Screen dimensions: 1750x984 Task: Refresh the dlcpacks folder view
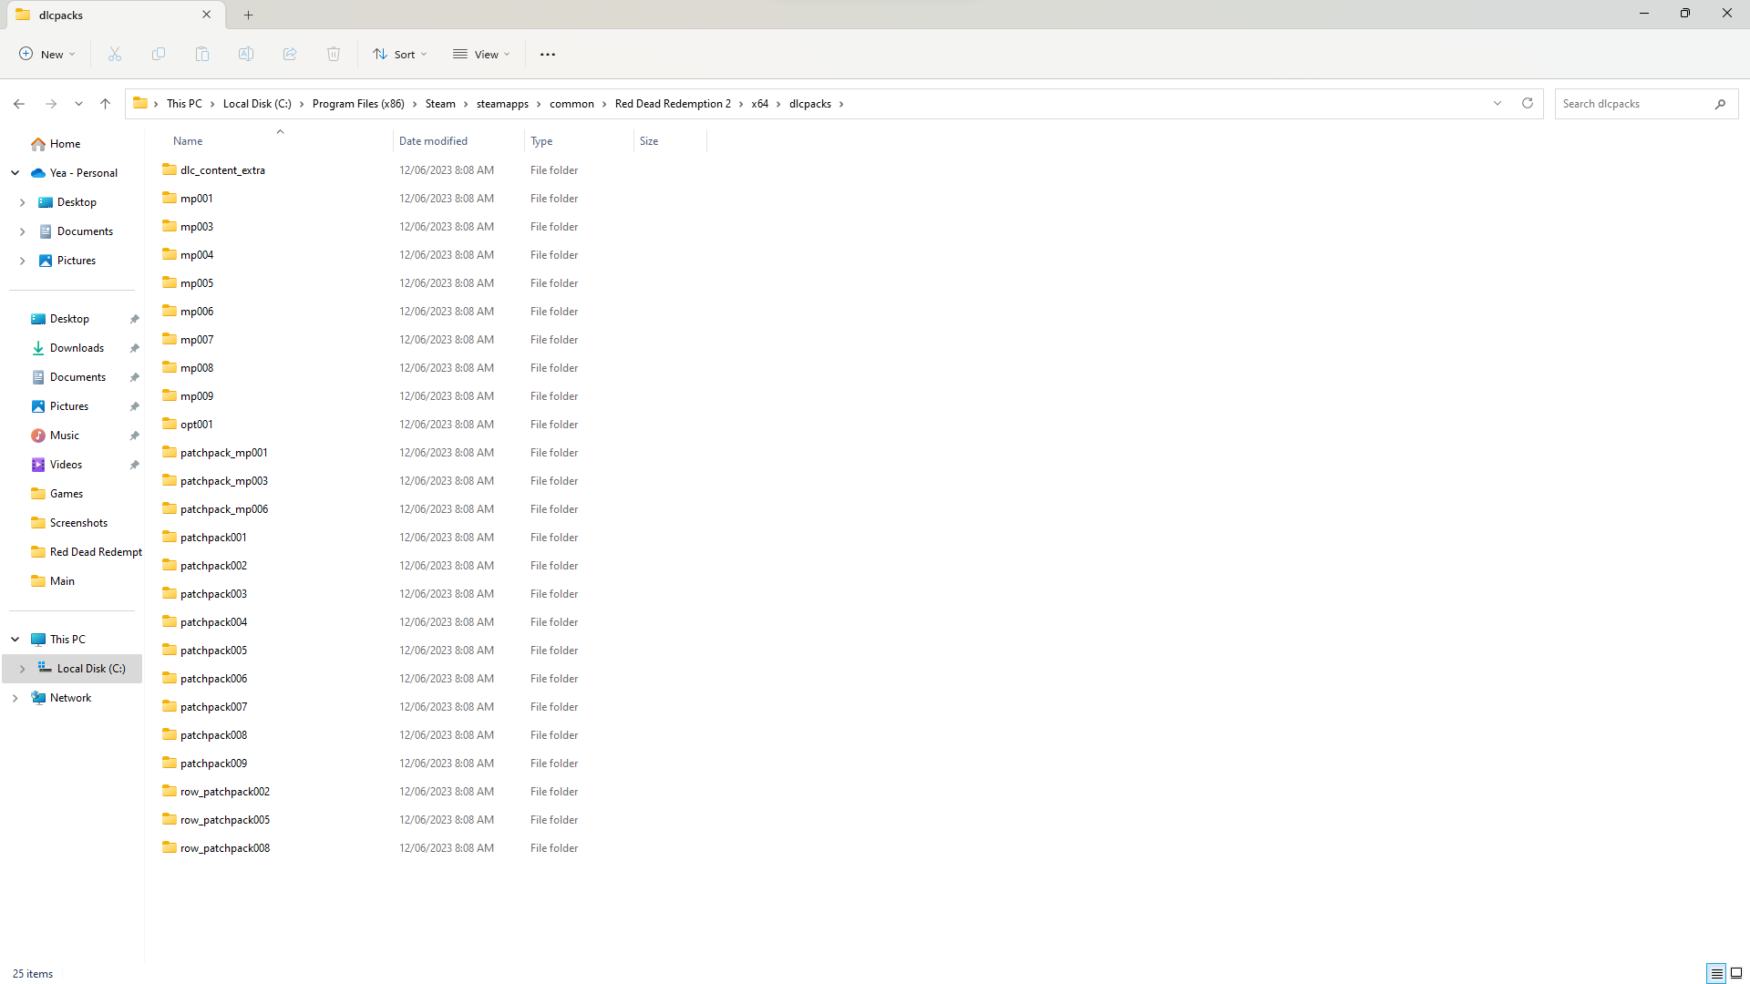tap(1528, 104)
